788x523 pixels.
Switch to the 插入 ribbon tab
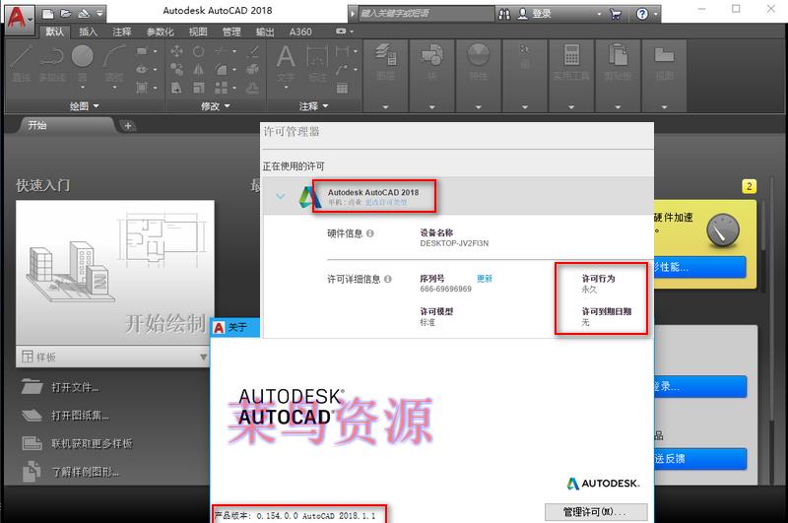[88, 32]
